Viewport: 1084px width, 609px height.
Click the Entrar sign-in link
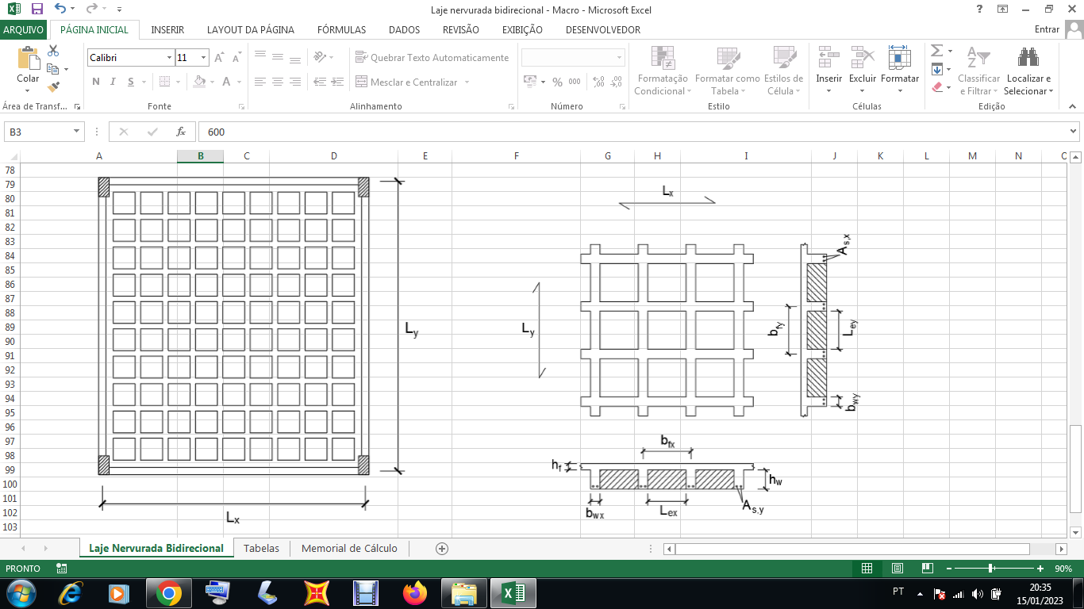tap(1047, 29)
